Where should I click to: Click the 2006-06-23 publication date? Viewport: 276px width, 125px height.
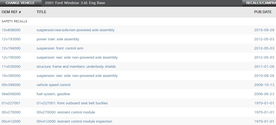264,94
